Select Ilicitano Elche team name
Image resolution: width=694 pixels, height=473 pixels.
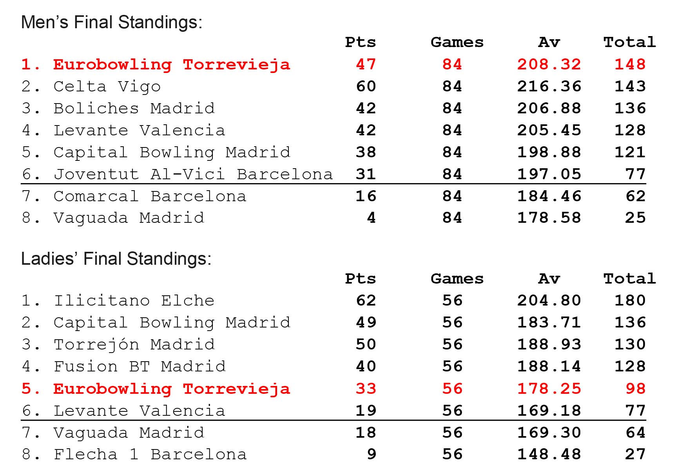pyautogui.click(x=134, y=301)
